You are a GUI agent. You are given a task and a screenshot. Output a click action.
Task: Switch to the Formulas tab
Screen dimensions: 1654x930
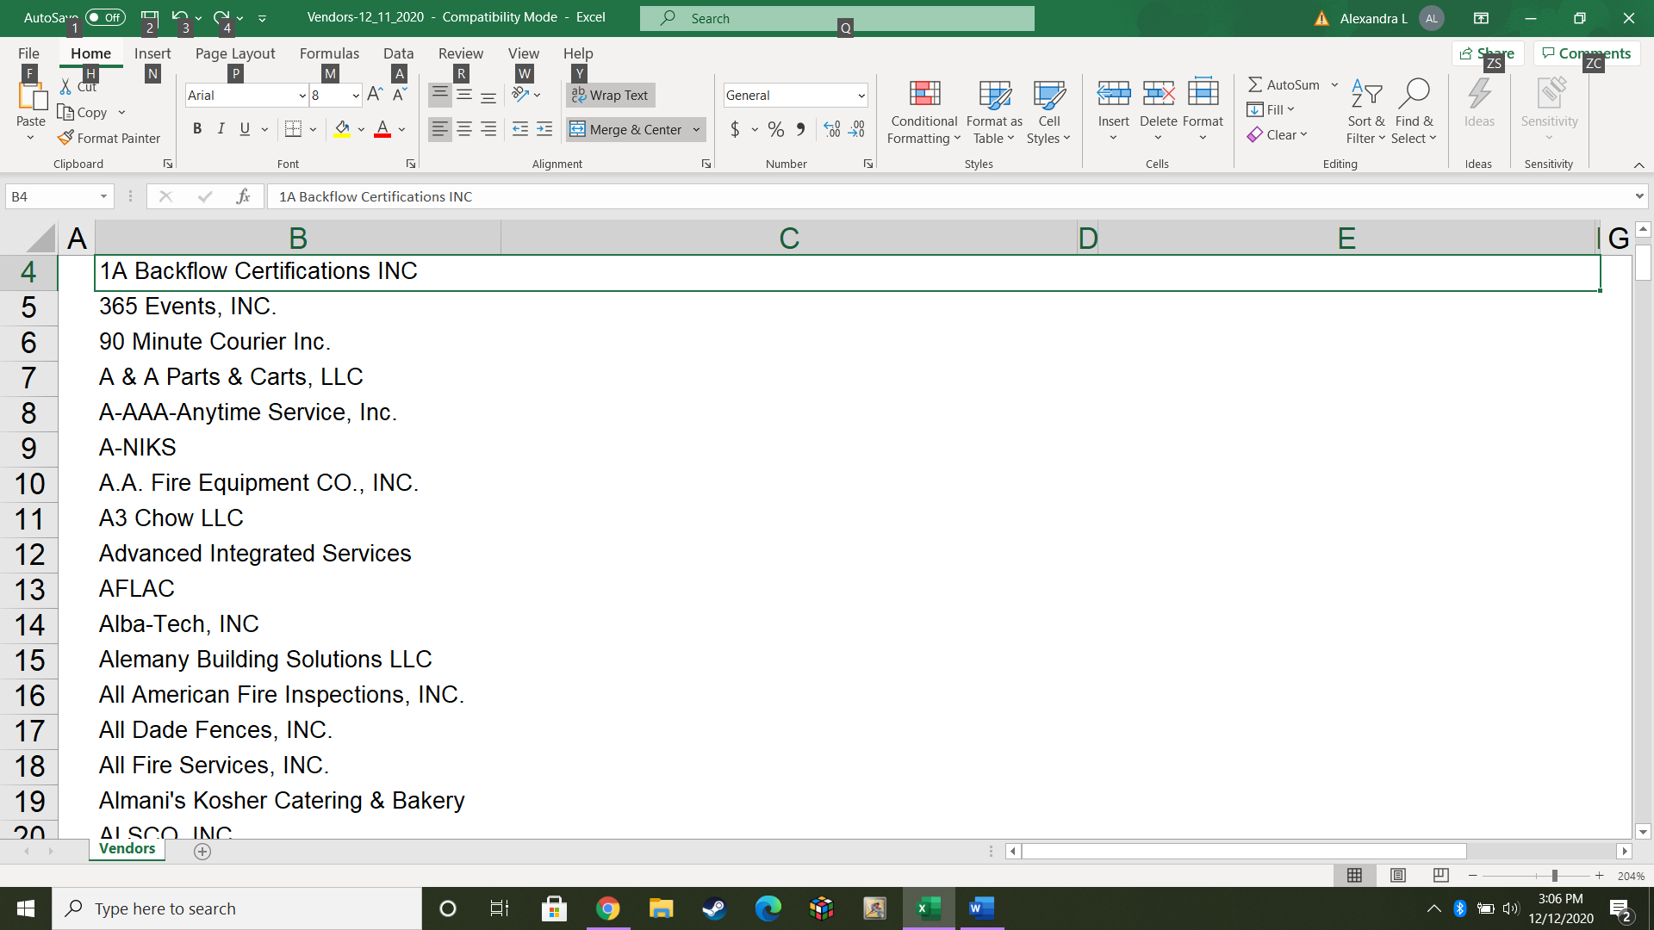point(329,53)
